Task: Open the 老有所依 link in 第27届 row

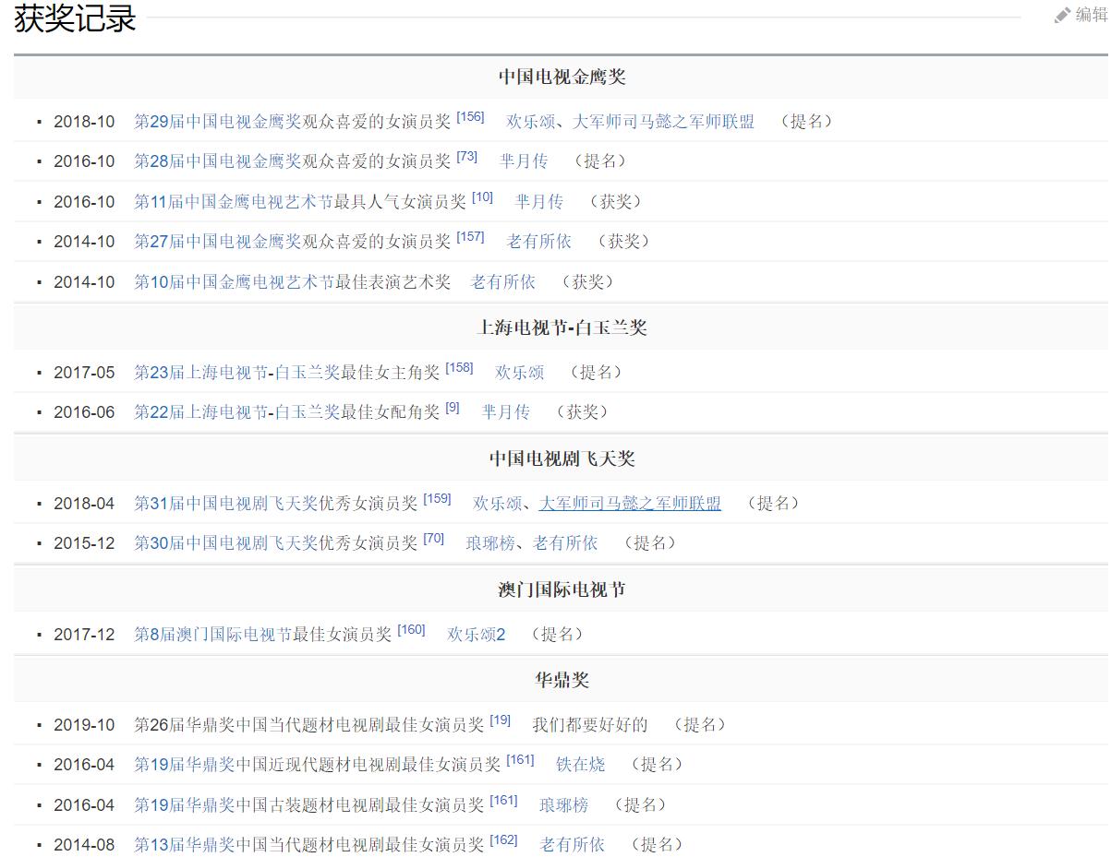Action: point(540,242)
